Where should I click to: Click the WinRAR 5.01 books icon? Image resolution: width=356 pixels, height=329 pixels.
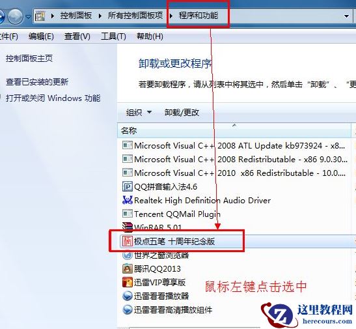[128, 227]
